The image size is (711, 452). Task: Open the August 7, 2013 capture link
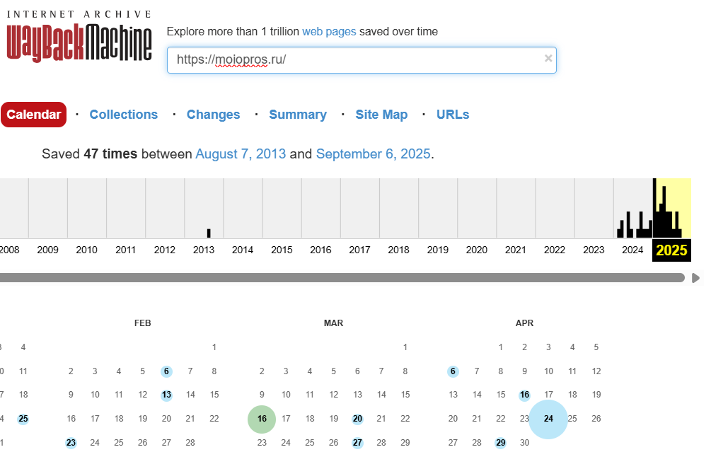click(x=241, y=153)
